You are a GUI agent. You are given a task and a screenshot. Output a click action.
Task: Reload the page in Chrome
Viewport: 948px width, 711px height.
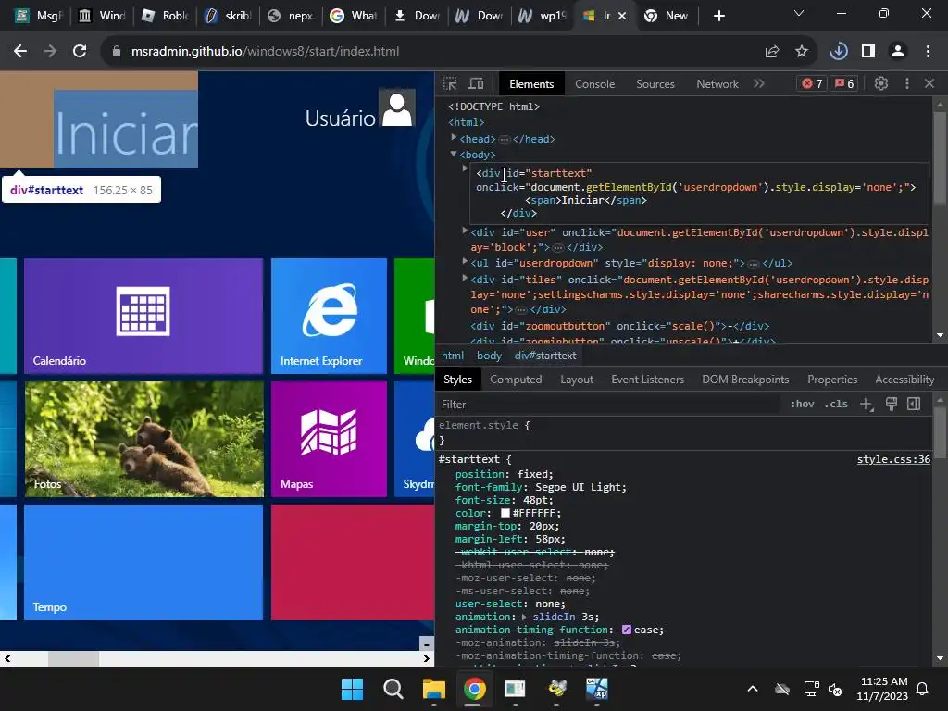point(80,52)
